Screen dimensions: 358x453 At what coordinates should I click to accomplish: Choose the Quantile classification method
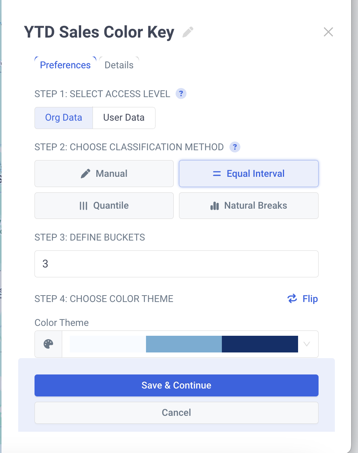point(104,206)
